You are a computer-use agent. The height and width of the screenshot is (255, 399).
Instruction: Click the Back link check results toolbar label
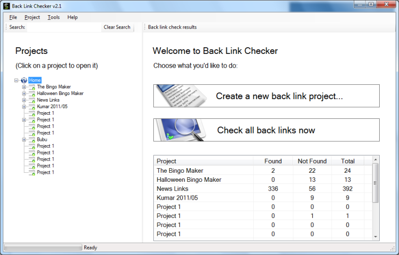click(x=172, y=27)
